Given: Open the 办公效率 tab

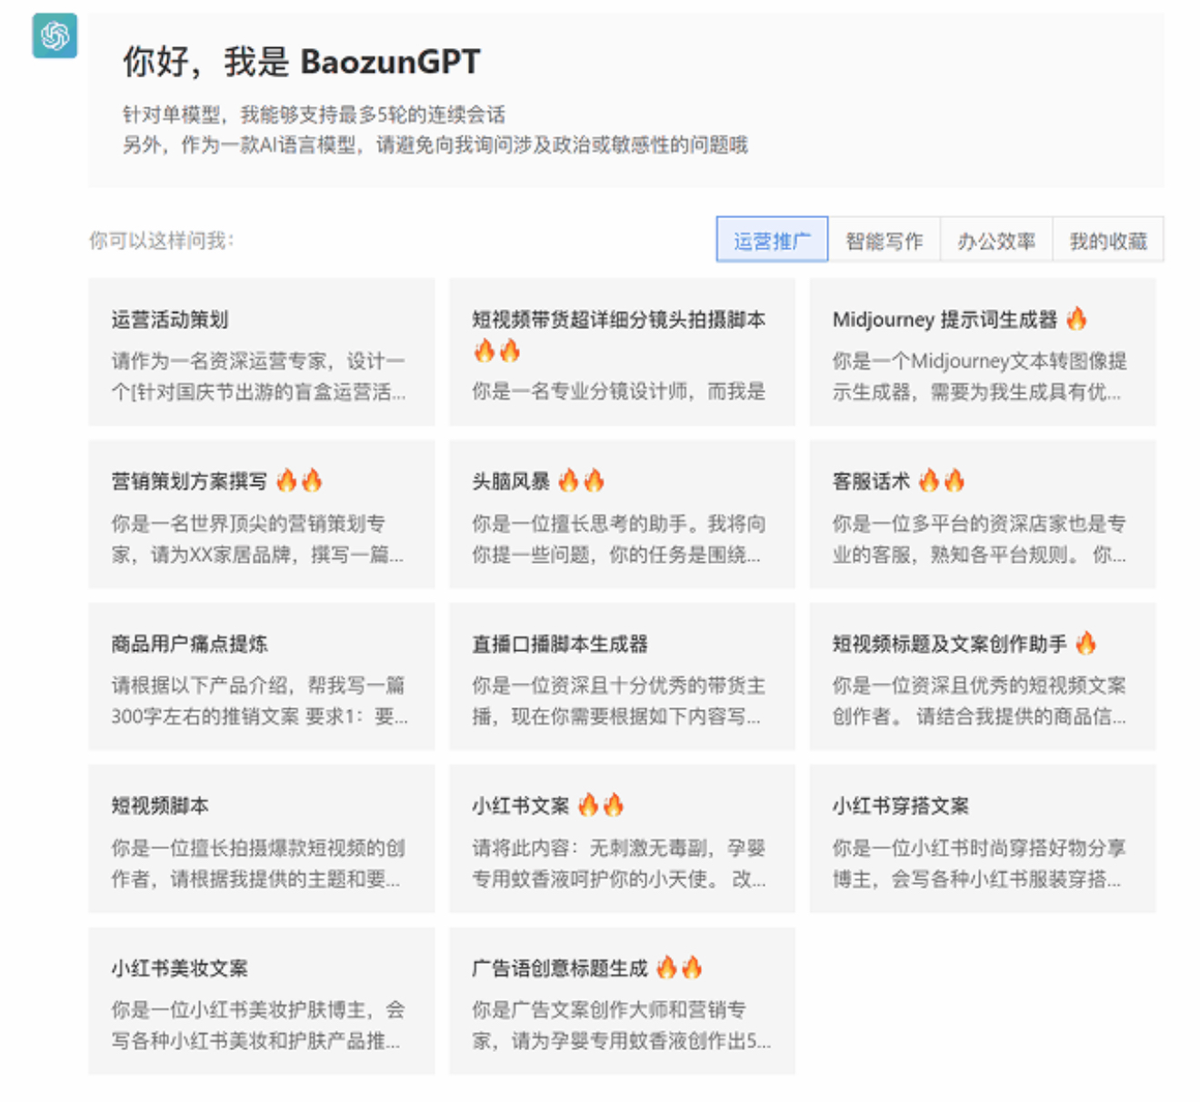Looking at the screenshot, I should click(x=996, y=240).
